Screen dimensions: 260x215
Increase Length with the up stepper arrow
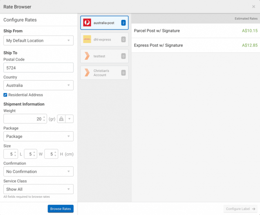[15, 152]
